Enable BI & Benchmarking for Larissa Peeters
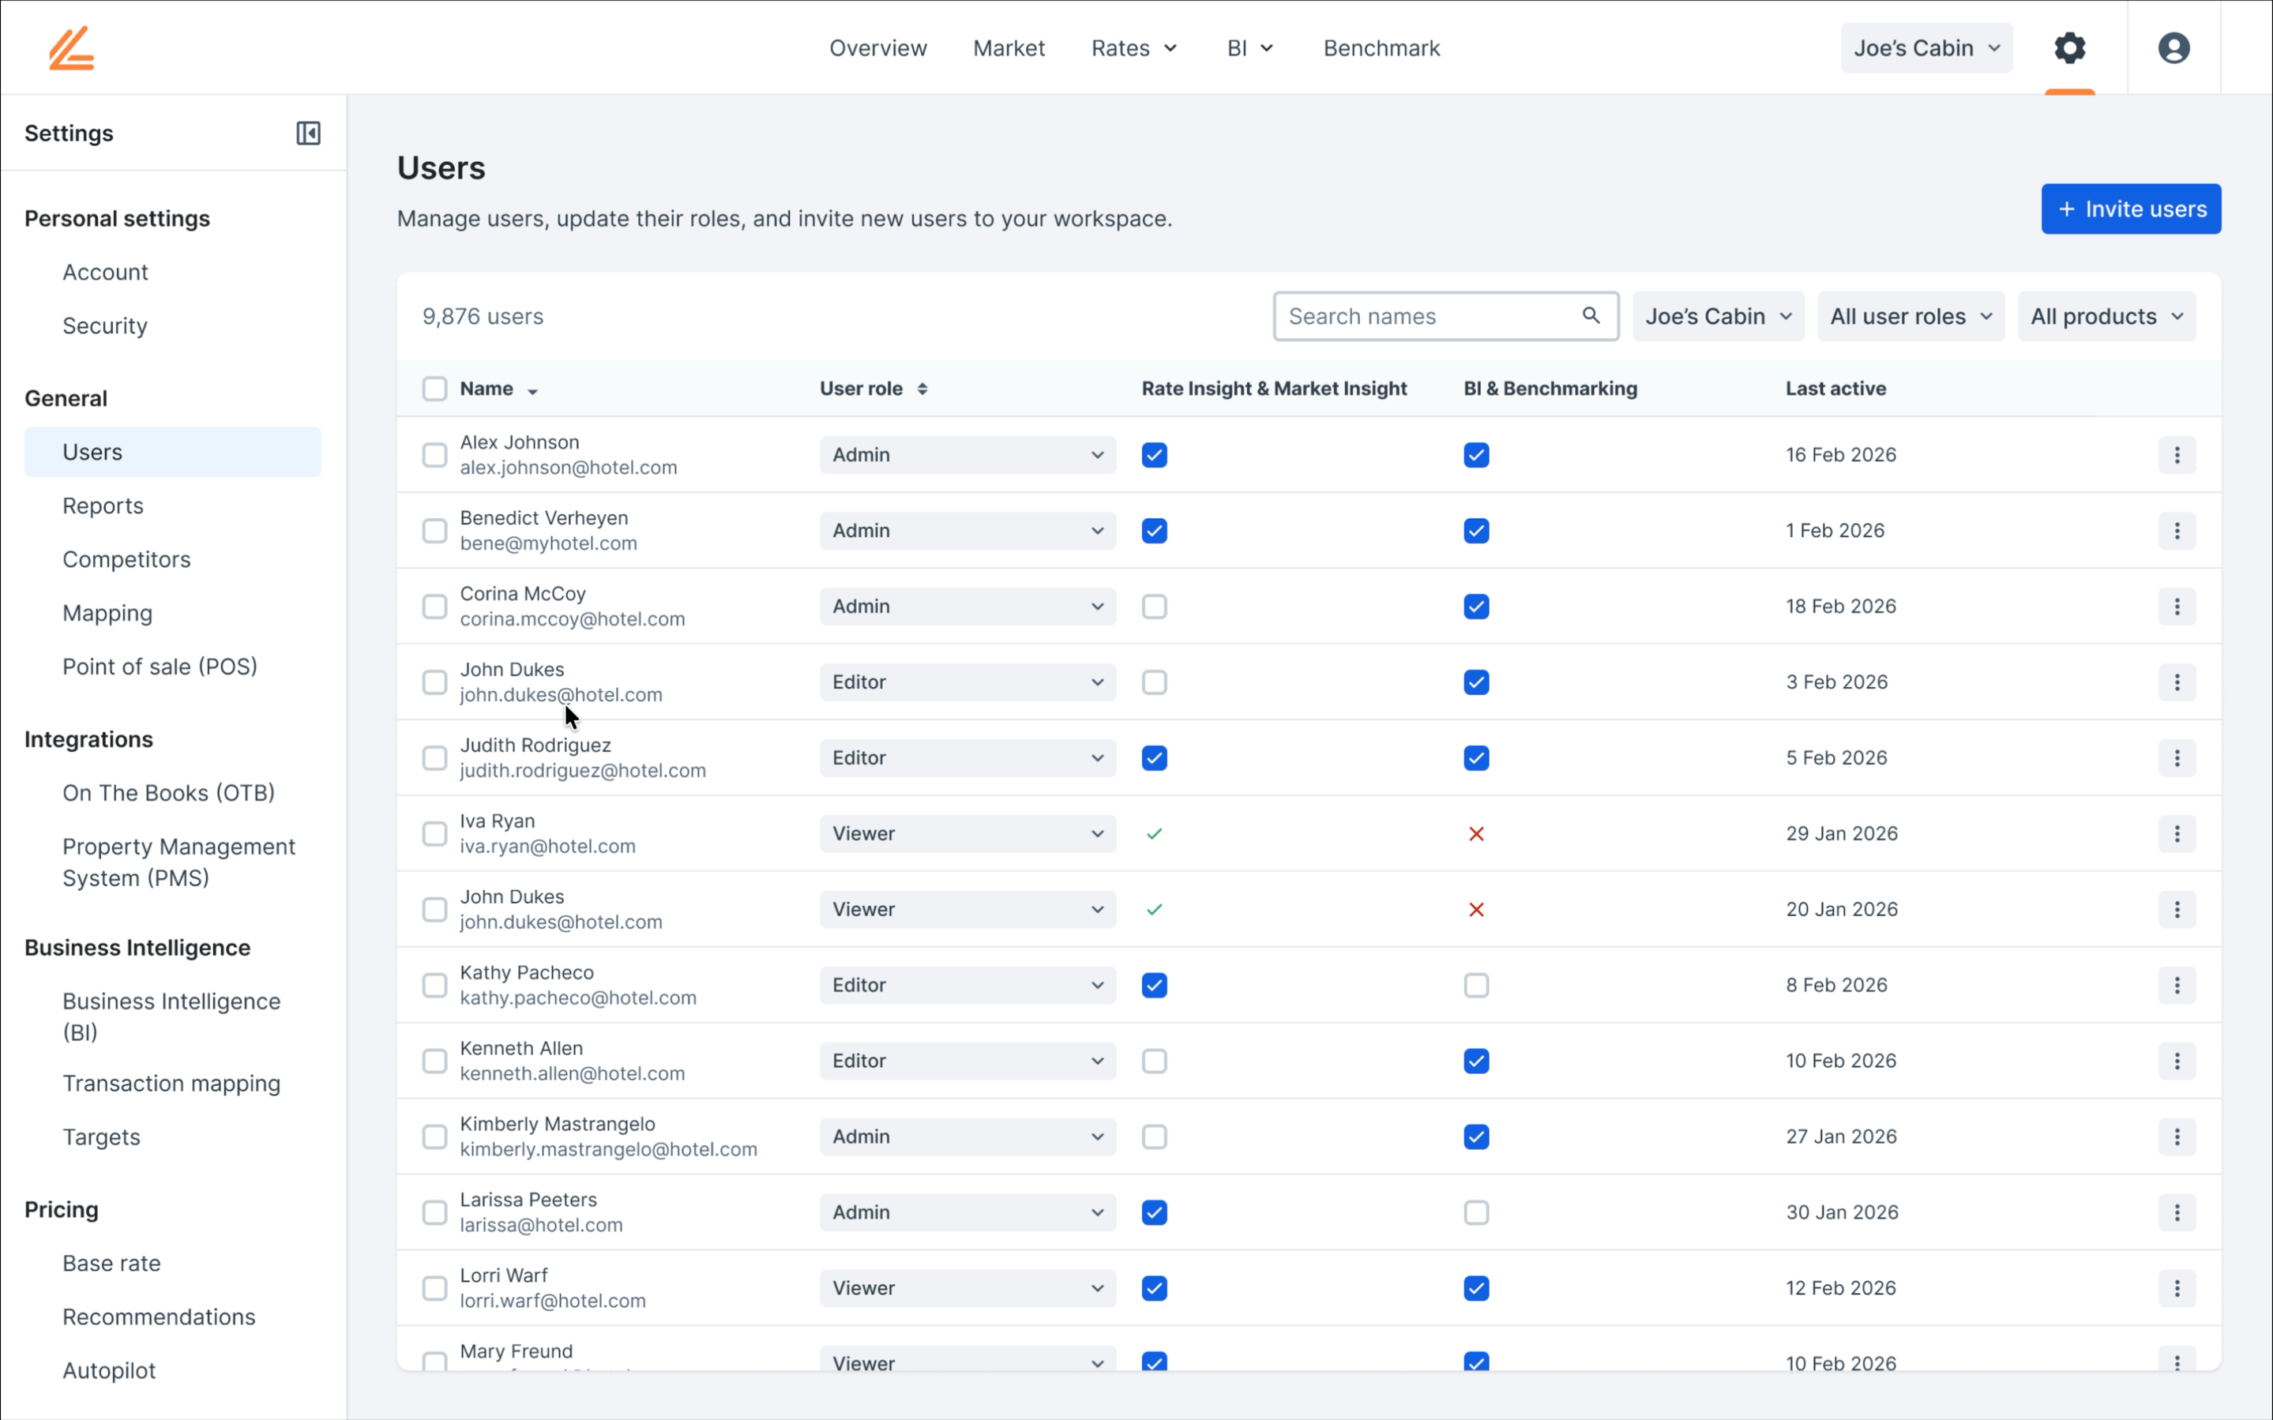 1476,1212
